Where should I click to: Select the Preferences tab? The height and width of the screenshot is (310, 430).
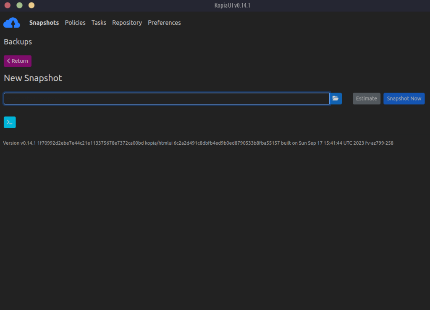click(x=164, y=23)
